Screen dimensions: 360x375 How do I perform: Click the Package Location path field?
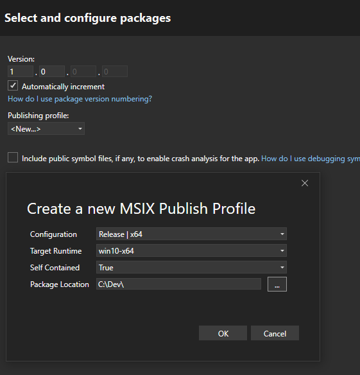point(178,284)
